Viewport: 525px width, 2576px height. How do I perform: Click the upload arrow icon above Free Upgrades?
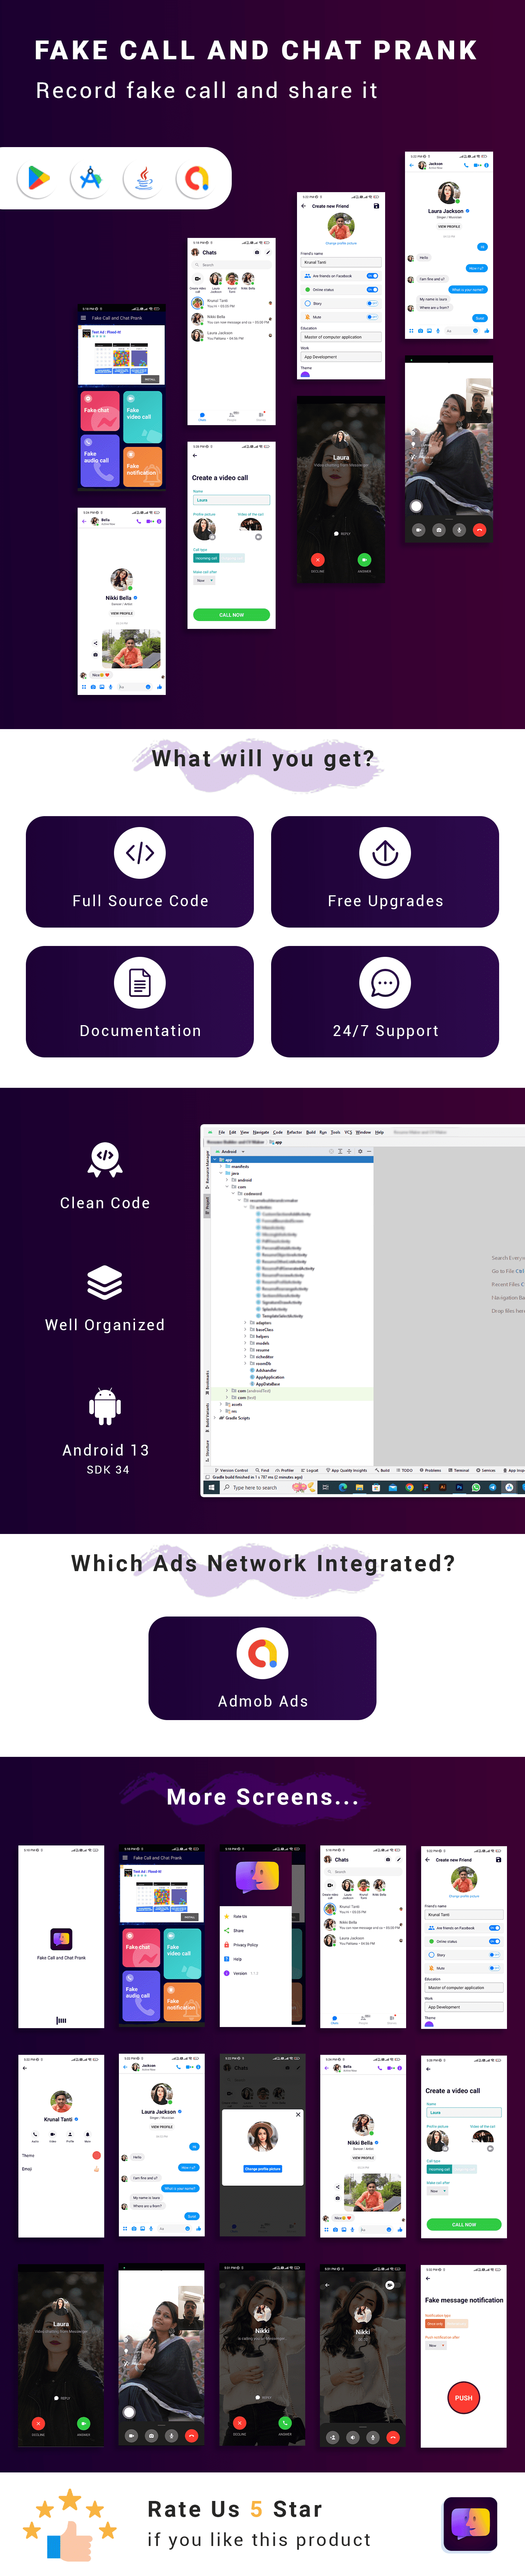[x=385, y=853]
